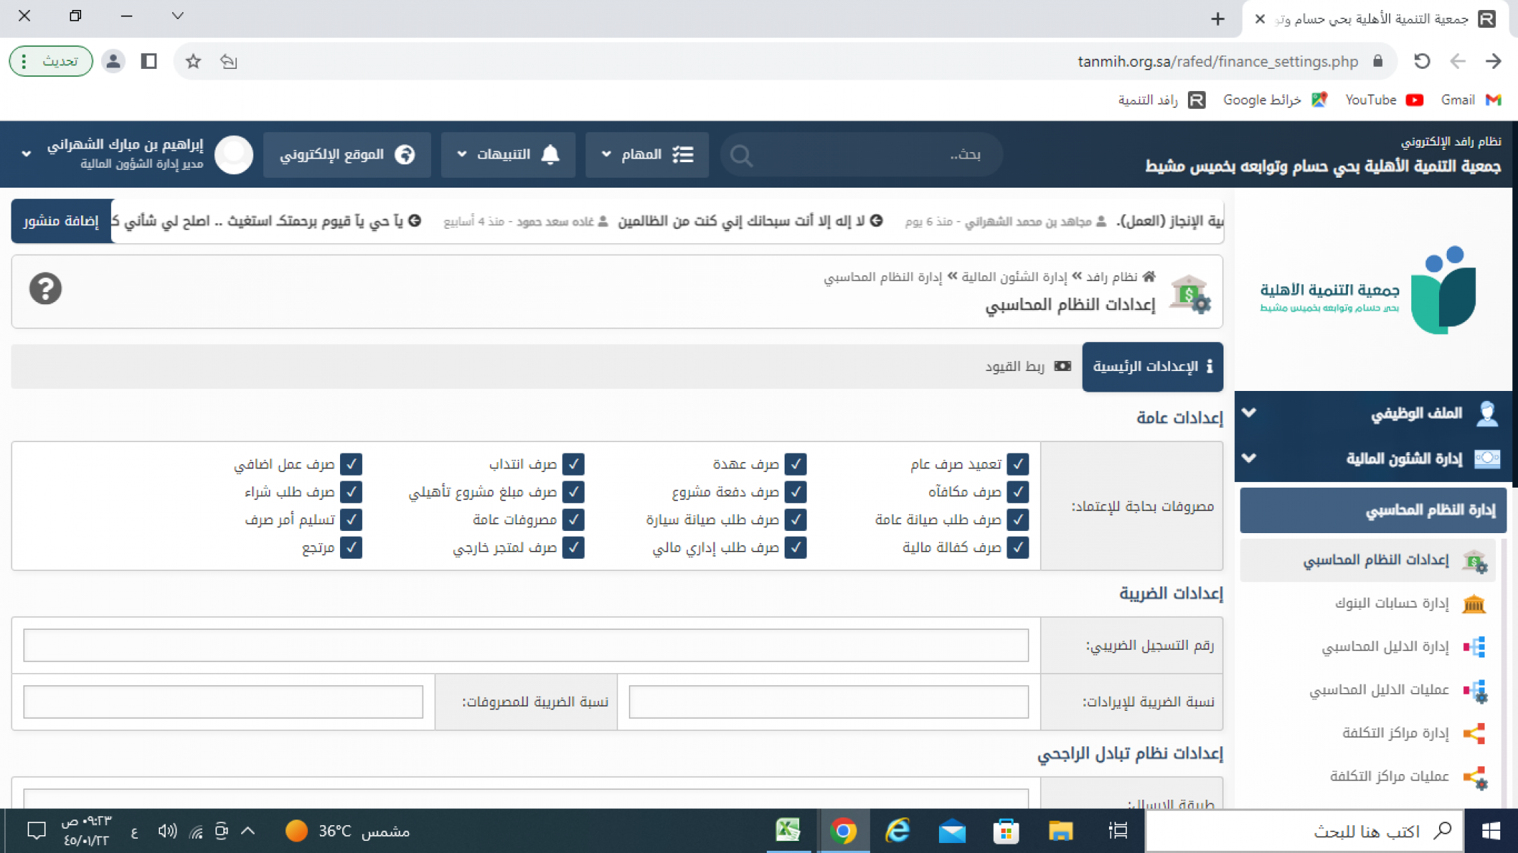Viewport: 1518px width, 853px height.
Task: Open إدارة الدليل المحاسبي sidebar item
Action: coord(1384,646)
